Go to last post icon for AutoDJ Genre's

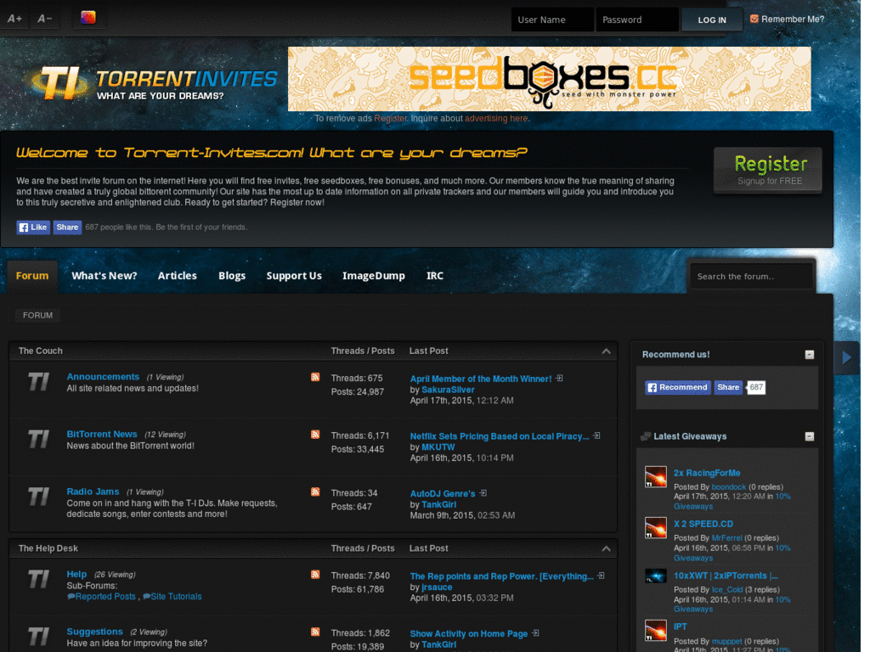tap(483, 493)
